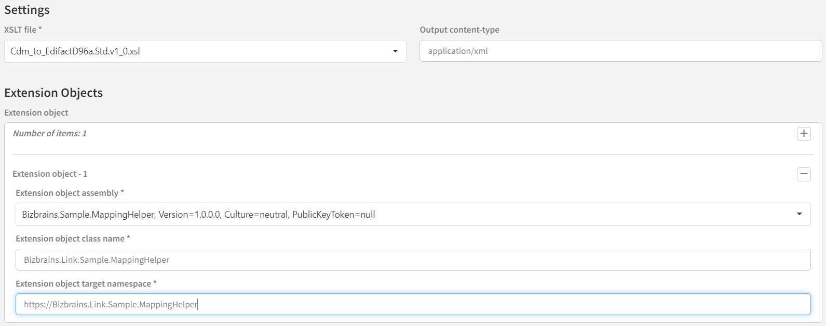Click the Extension object class name field
The height and width of the screenshot is (326, 826).
(413, 260)
